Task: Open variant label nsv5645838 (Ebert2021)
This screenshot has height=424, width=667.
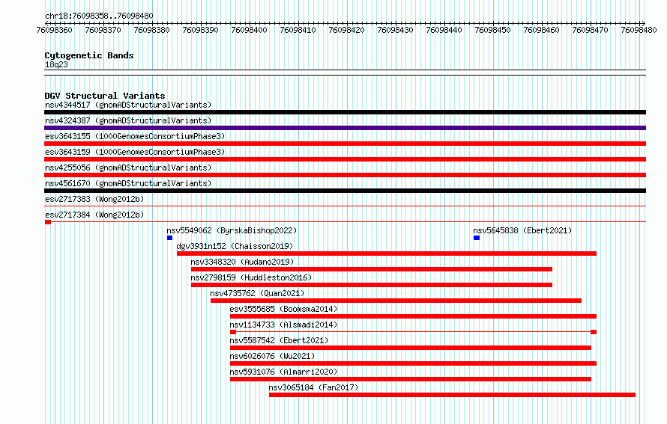Action: pos(522,230)
